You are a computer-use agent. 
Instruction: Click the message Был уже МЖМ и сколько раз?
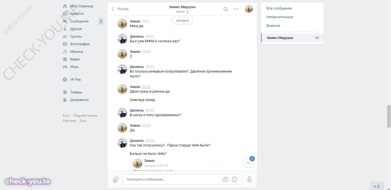(155, 41)
